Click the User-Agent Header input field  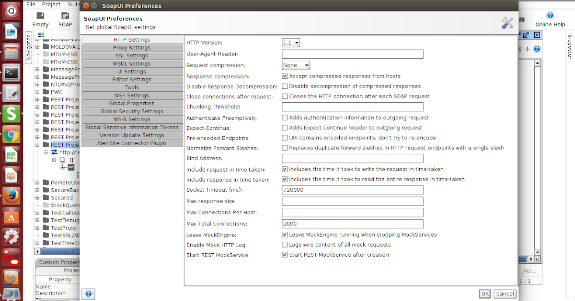click(353, 54)
